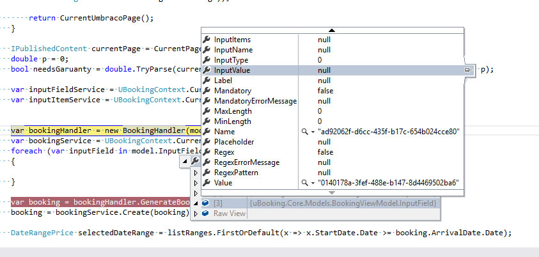
Task: Click the wrench icon beside MandatoryErrorMessage
Action: (x=207, y=101)
